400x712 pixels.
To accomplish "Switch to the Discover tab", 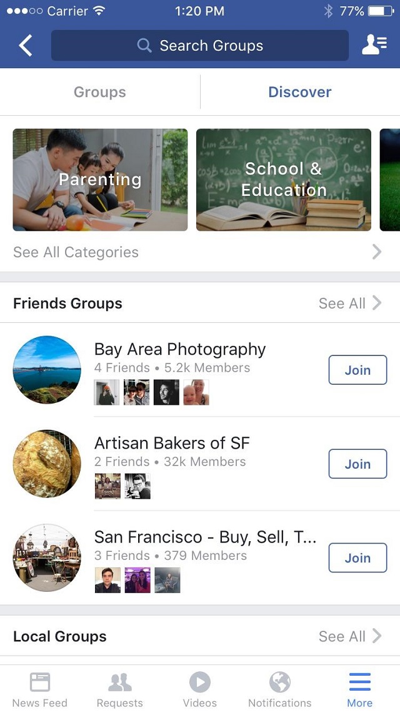I will click(x=300, y=92).
